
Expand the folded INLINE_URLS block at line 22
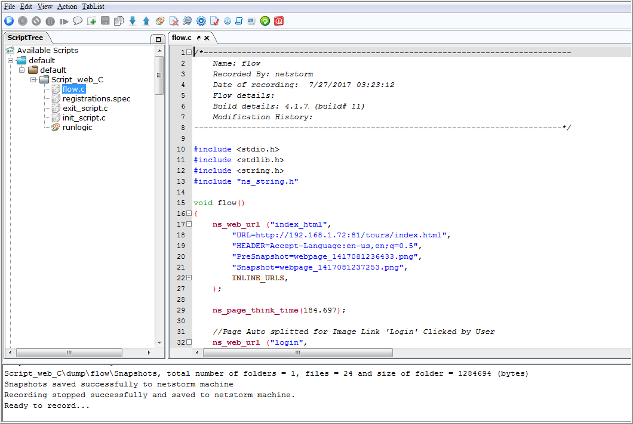[x=189, y=278]
